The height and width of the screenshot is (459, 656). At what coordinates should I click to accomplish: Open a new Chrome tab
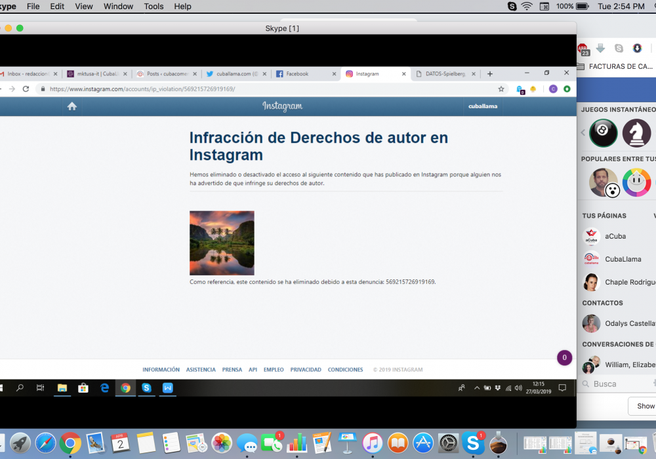coord(489,74)
